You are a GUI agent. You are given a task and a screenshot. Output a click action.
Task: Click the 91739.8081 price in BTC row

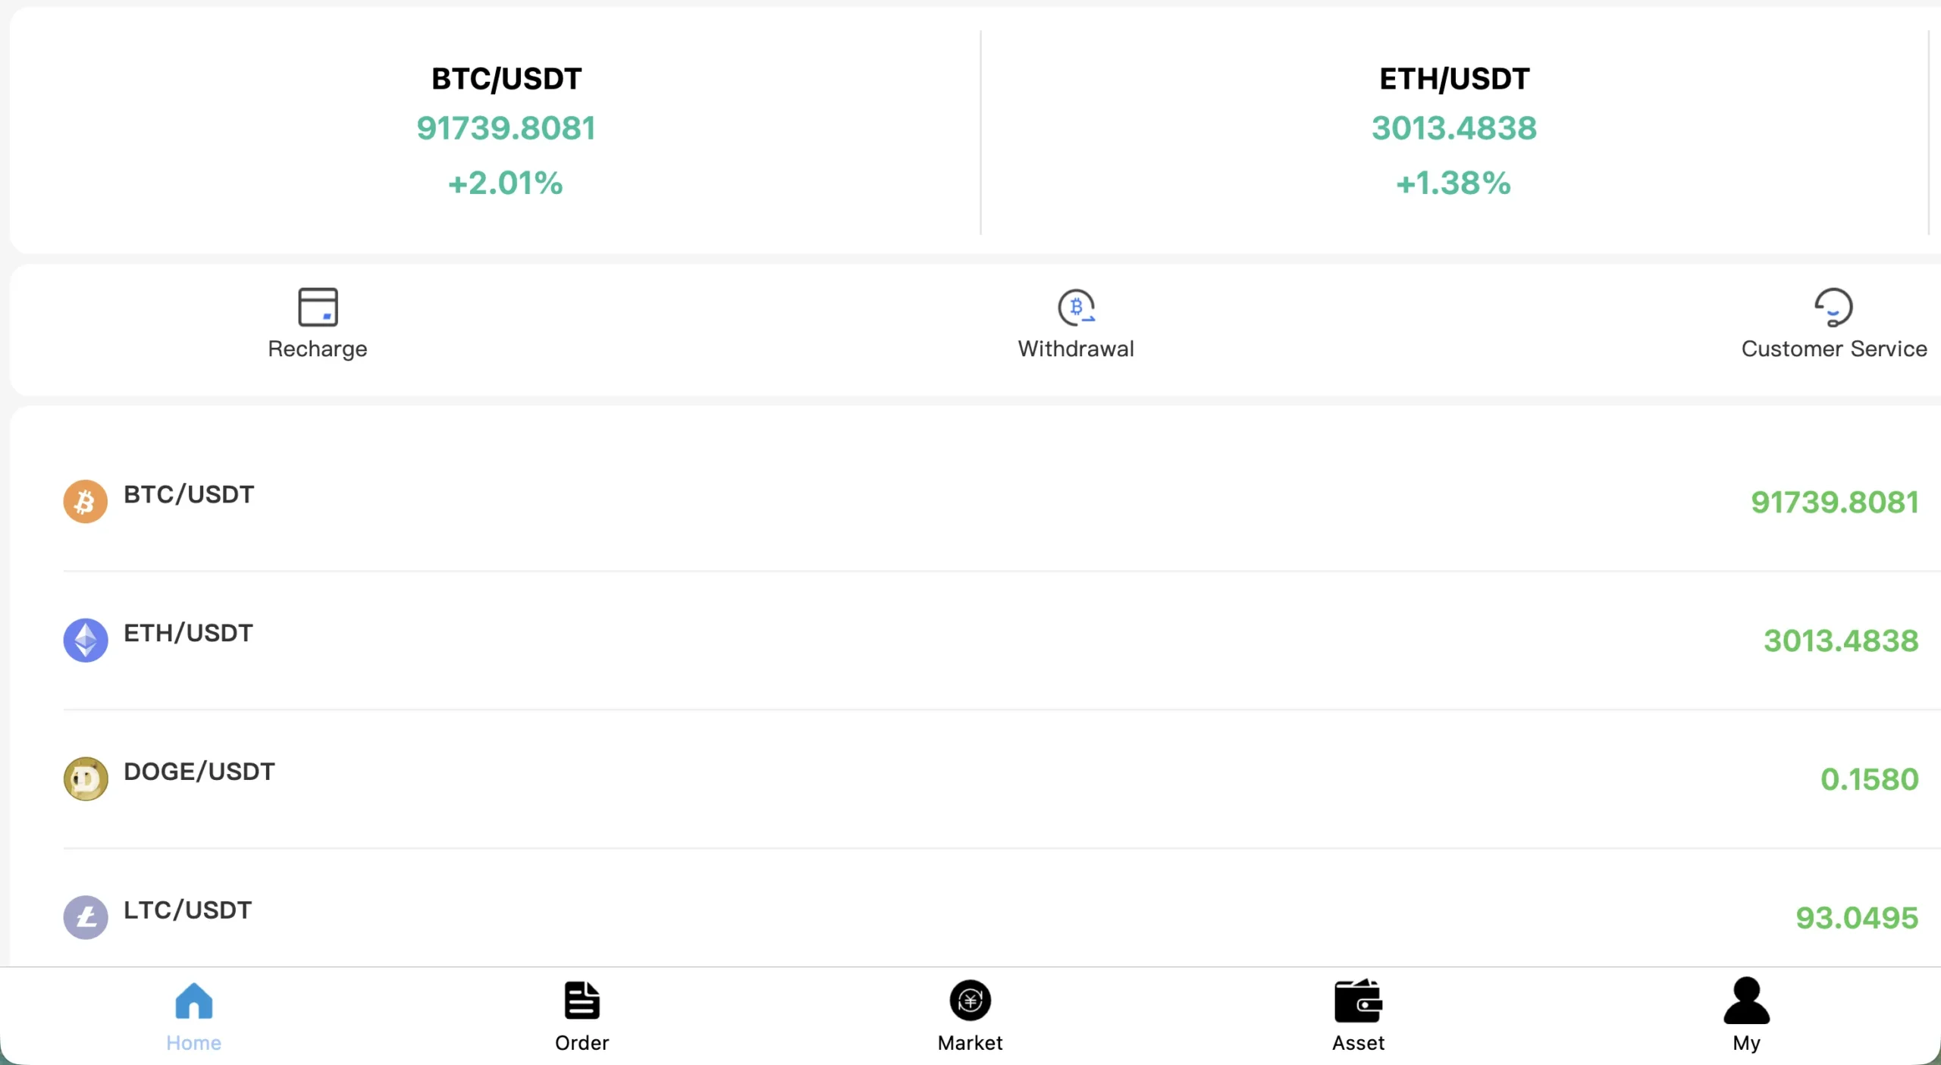1835,503
